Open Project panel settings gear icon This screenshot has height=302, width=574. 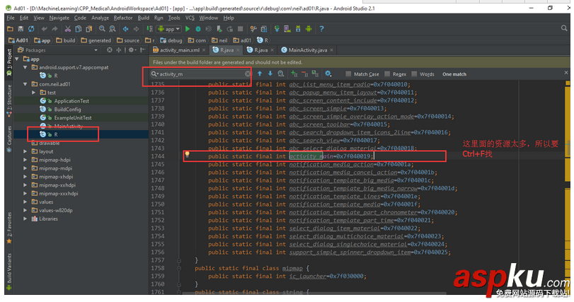(132, 51)
